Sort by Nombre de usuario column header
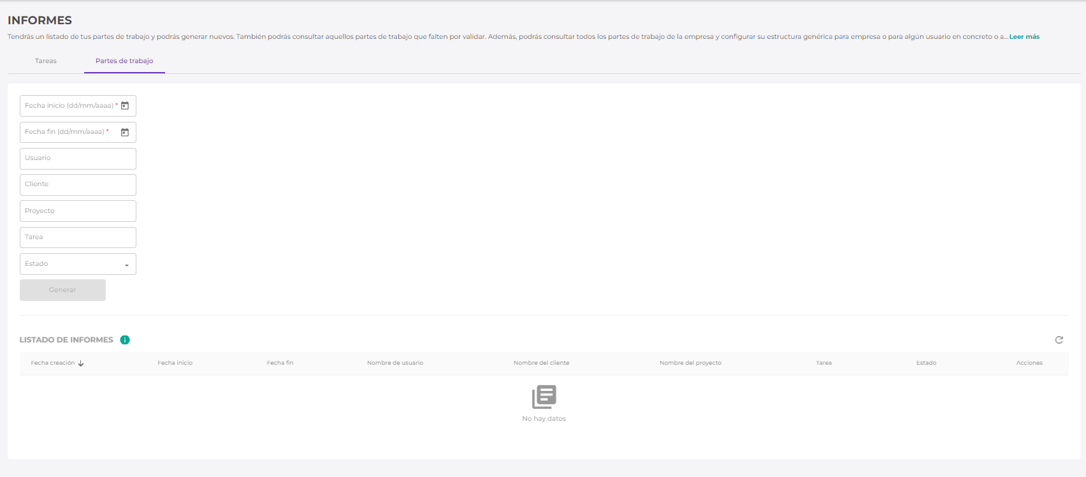The width and height of the screenshot is (1086, 477). coord(395,363)
